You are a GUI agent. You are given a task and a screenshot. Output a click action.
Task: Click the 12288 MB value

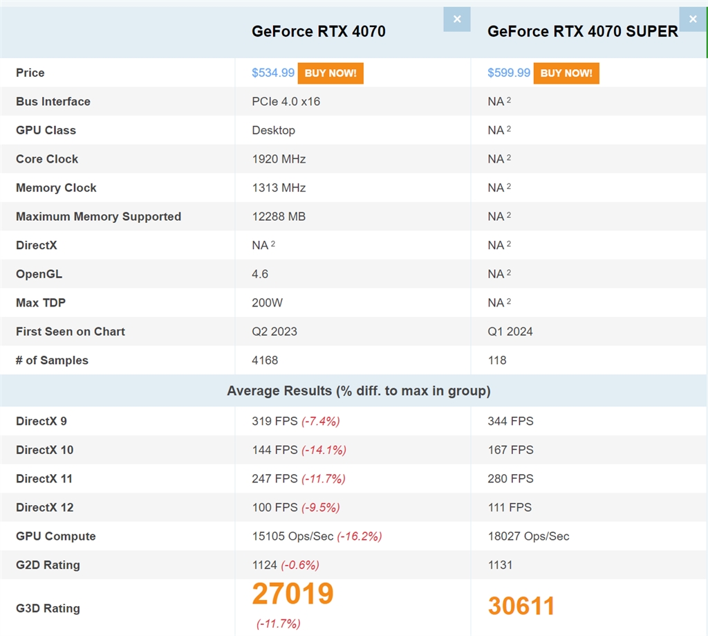(x=279, y=217)
